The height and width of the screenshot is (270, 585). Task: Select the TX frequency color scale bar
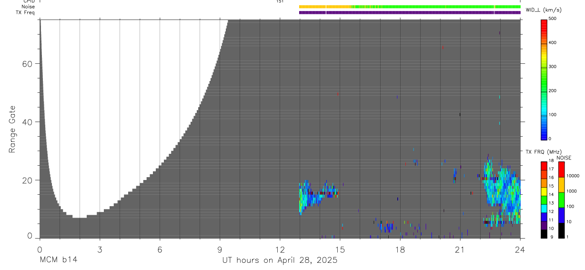click(x=544, y=200)
